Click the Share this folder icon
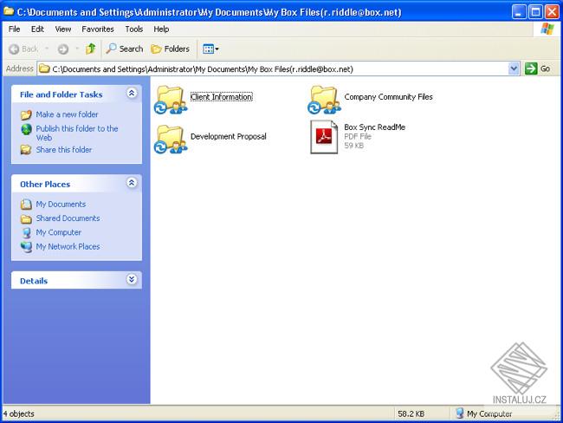 click(x=26, y=149)
